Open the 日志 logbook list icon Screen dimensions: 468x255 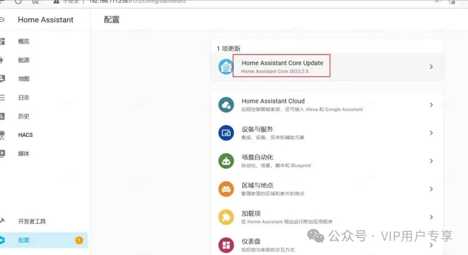tap(3, 98)
